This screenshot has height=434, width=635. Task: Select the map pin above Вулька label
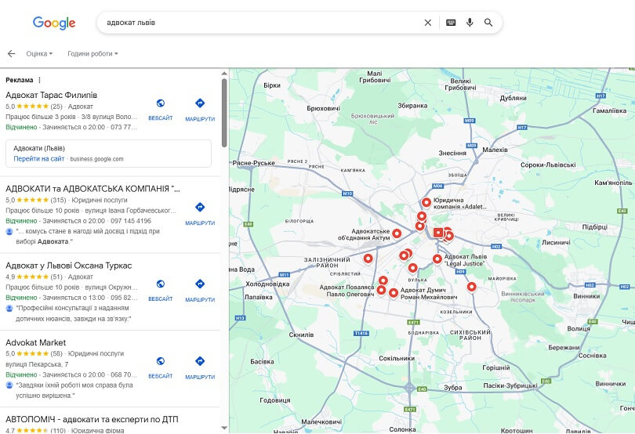(412, 268)
